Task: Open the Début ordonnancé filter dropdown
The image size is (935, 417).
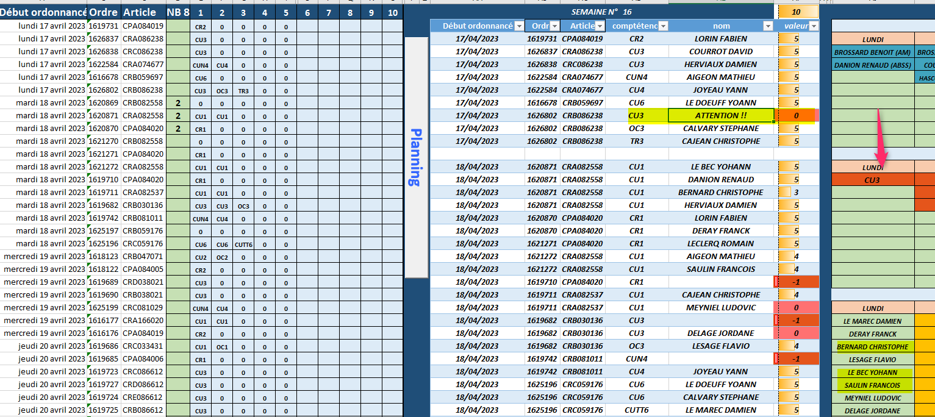Action: (518, 26)
